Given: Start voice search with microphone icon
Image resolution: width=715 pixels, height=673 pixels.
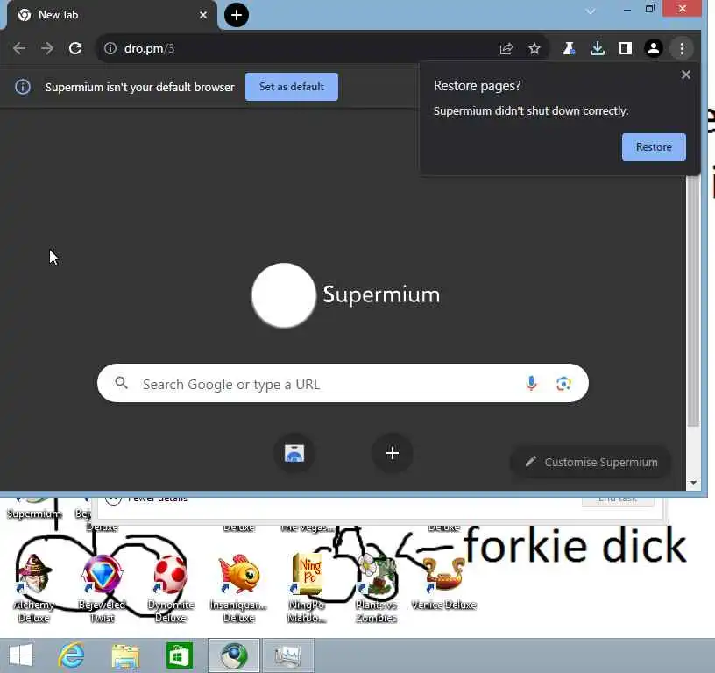Looking at the screenshot, I should (531, 384).
